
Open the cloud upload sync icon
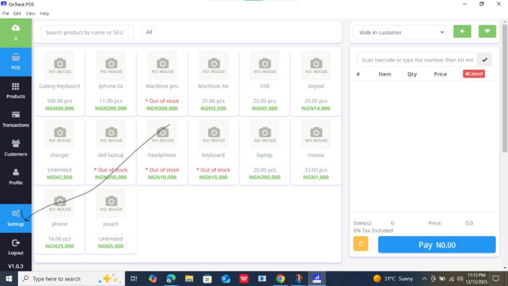(x=15, y=28)
